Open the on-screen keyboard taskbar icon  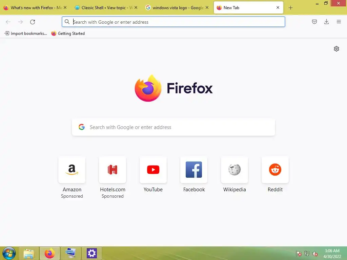pos(70,253)
